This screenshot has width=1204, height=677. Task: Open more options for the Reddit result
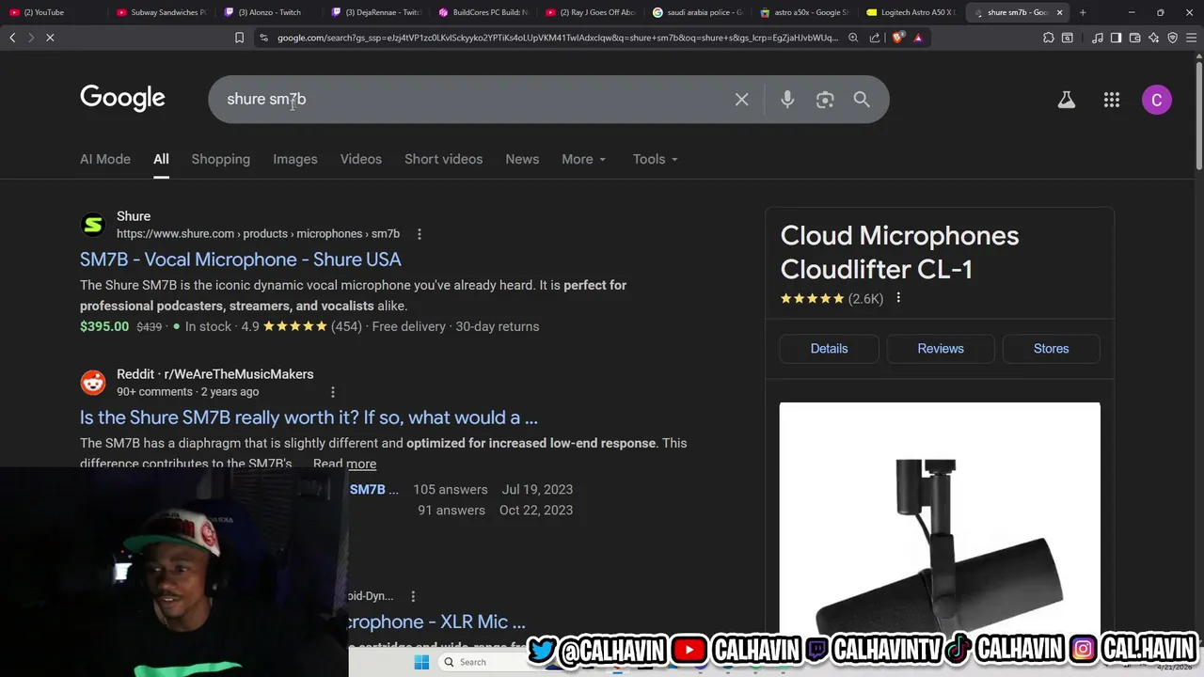[x=332, y=392]
